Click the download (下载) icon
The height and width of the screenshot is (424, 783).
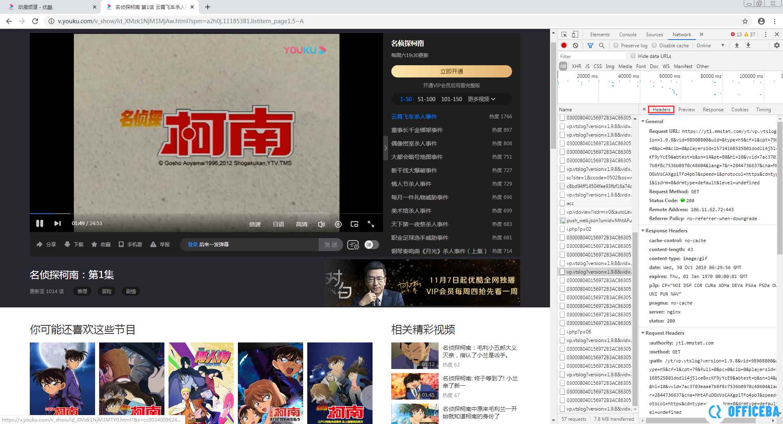point(67,244)
